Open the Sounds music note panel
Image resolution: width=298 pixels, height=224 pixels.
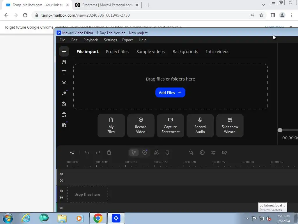point(64,62)
